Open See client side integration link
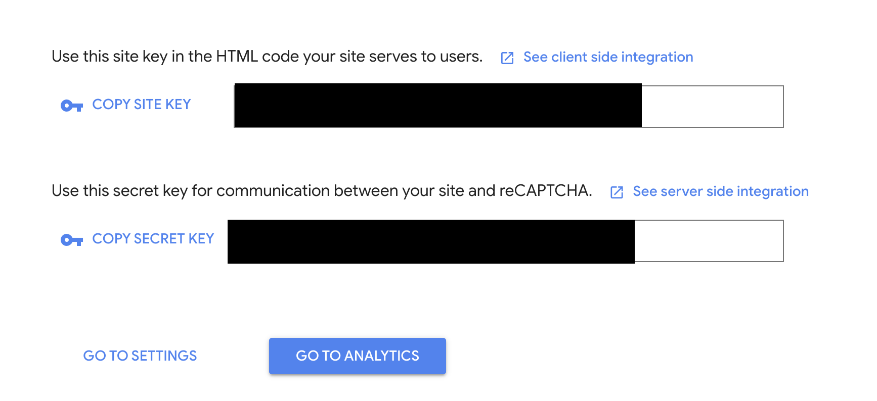This screenshot has height=401, width=877. click(x=608, y=57)
